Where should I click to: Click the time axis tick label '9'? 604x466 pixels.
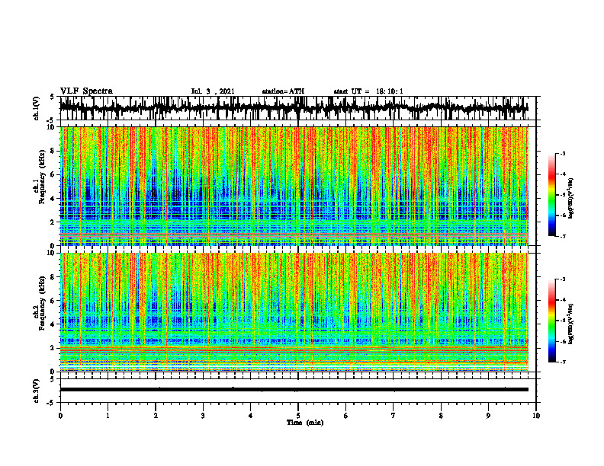click(488, 416)
